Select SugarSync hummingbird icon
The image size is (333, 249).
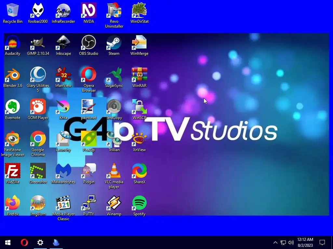pos(114,77)
